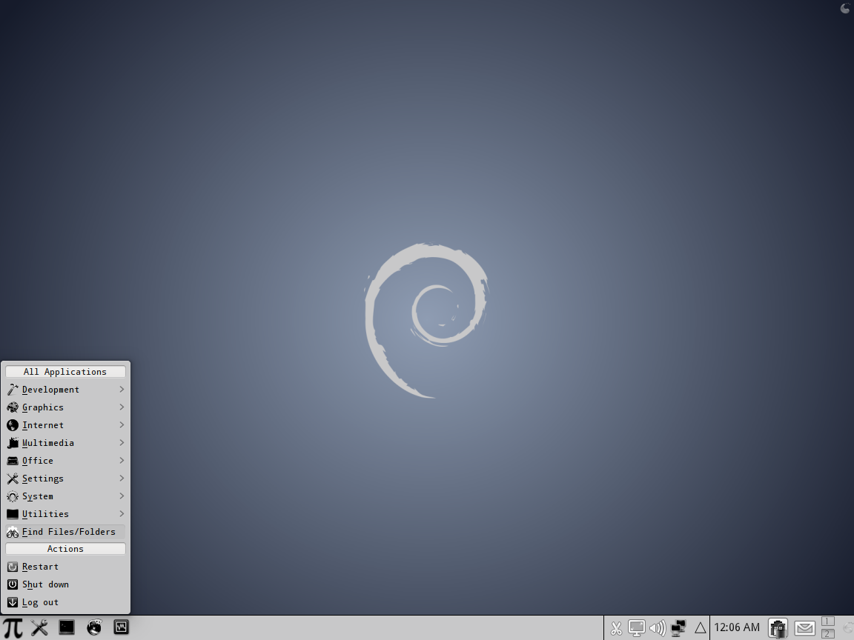Expand the Development submenu
This screenshot has width=854, height=640.
(65, 390)
